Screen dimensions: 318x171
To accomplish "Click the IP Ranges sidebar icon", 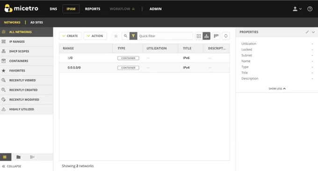I will click(3, 41).
